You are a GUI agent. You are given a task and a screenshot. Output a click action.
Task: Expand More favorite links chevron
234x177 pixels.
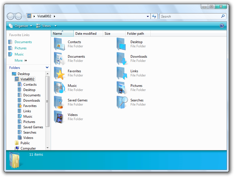26,60
